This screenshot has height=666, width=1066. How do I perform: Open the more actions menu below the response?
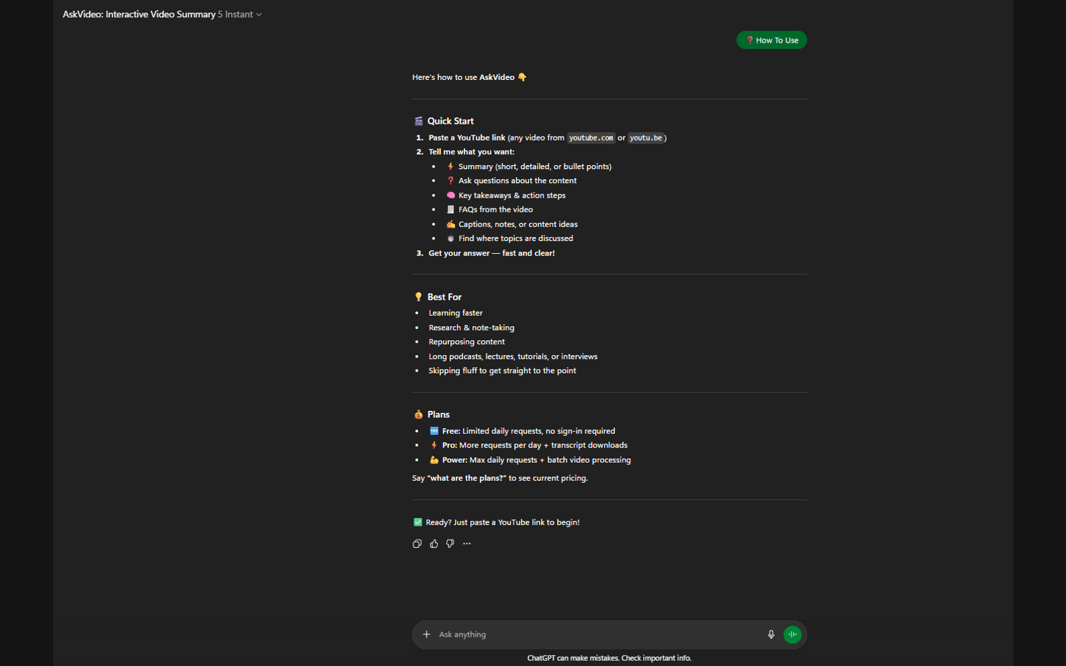pyautogui.click(x=466, y=543)
